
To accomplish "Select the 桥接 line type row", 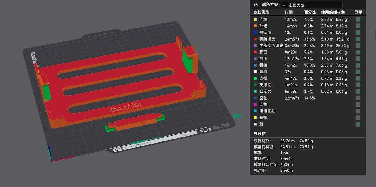I will 308,65.
